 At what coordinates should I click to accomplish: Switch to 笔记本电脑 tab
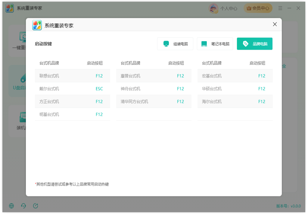[215, 44]
